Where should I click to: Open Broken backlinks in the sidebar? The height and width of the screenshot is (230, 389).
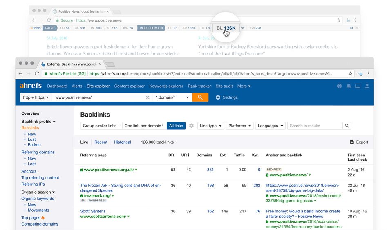click(34, 145)
